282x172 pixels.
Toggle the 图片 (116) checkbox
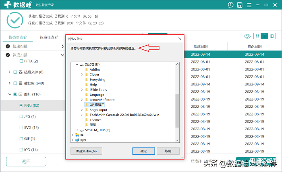coord(15,94)
